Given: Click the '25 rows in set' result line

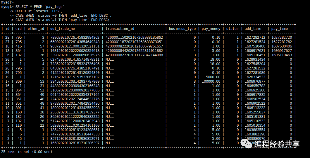Looking at the screenshot, I should (x=27, y=152).
